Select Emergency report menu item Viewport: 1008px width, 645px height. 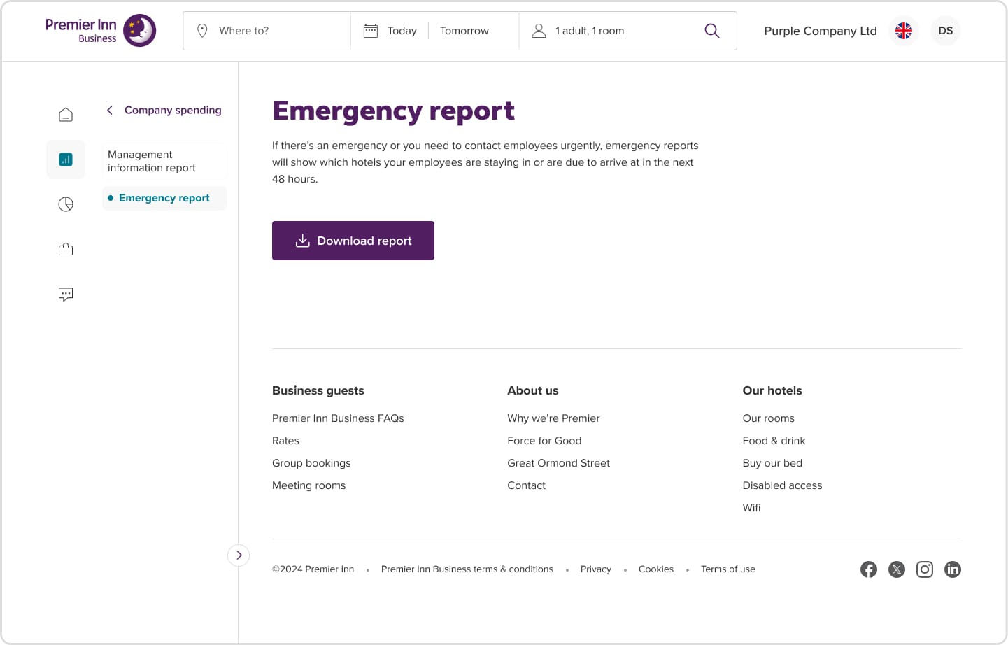tap(164, 198)
